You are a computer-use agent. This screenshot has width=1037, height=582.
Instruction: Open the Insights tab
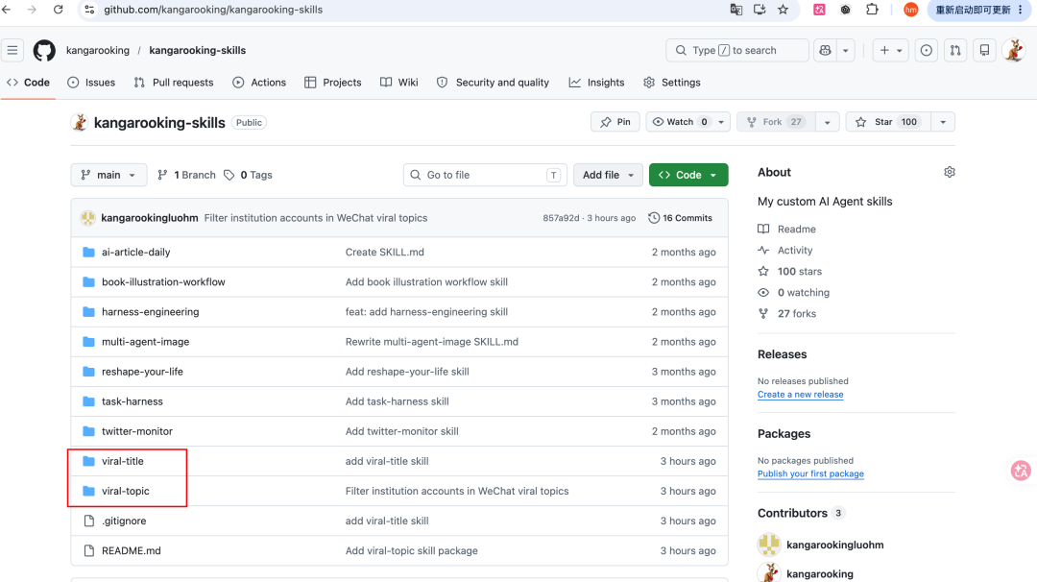click(x=596, y=82)
